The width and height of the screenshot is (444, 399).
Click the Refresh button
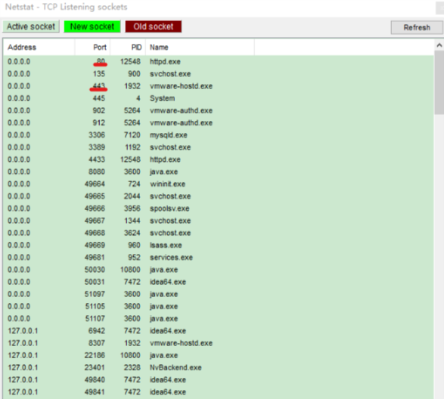pyautogui.click(x=417, y=27)
